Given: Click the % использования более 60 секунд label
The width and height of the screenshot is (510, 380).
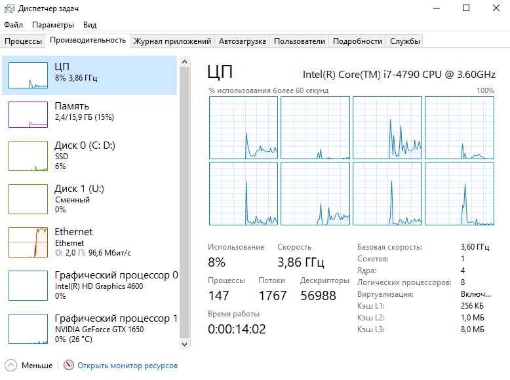Looking at the screenshot, I should 269,90.
